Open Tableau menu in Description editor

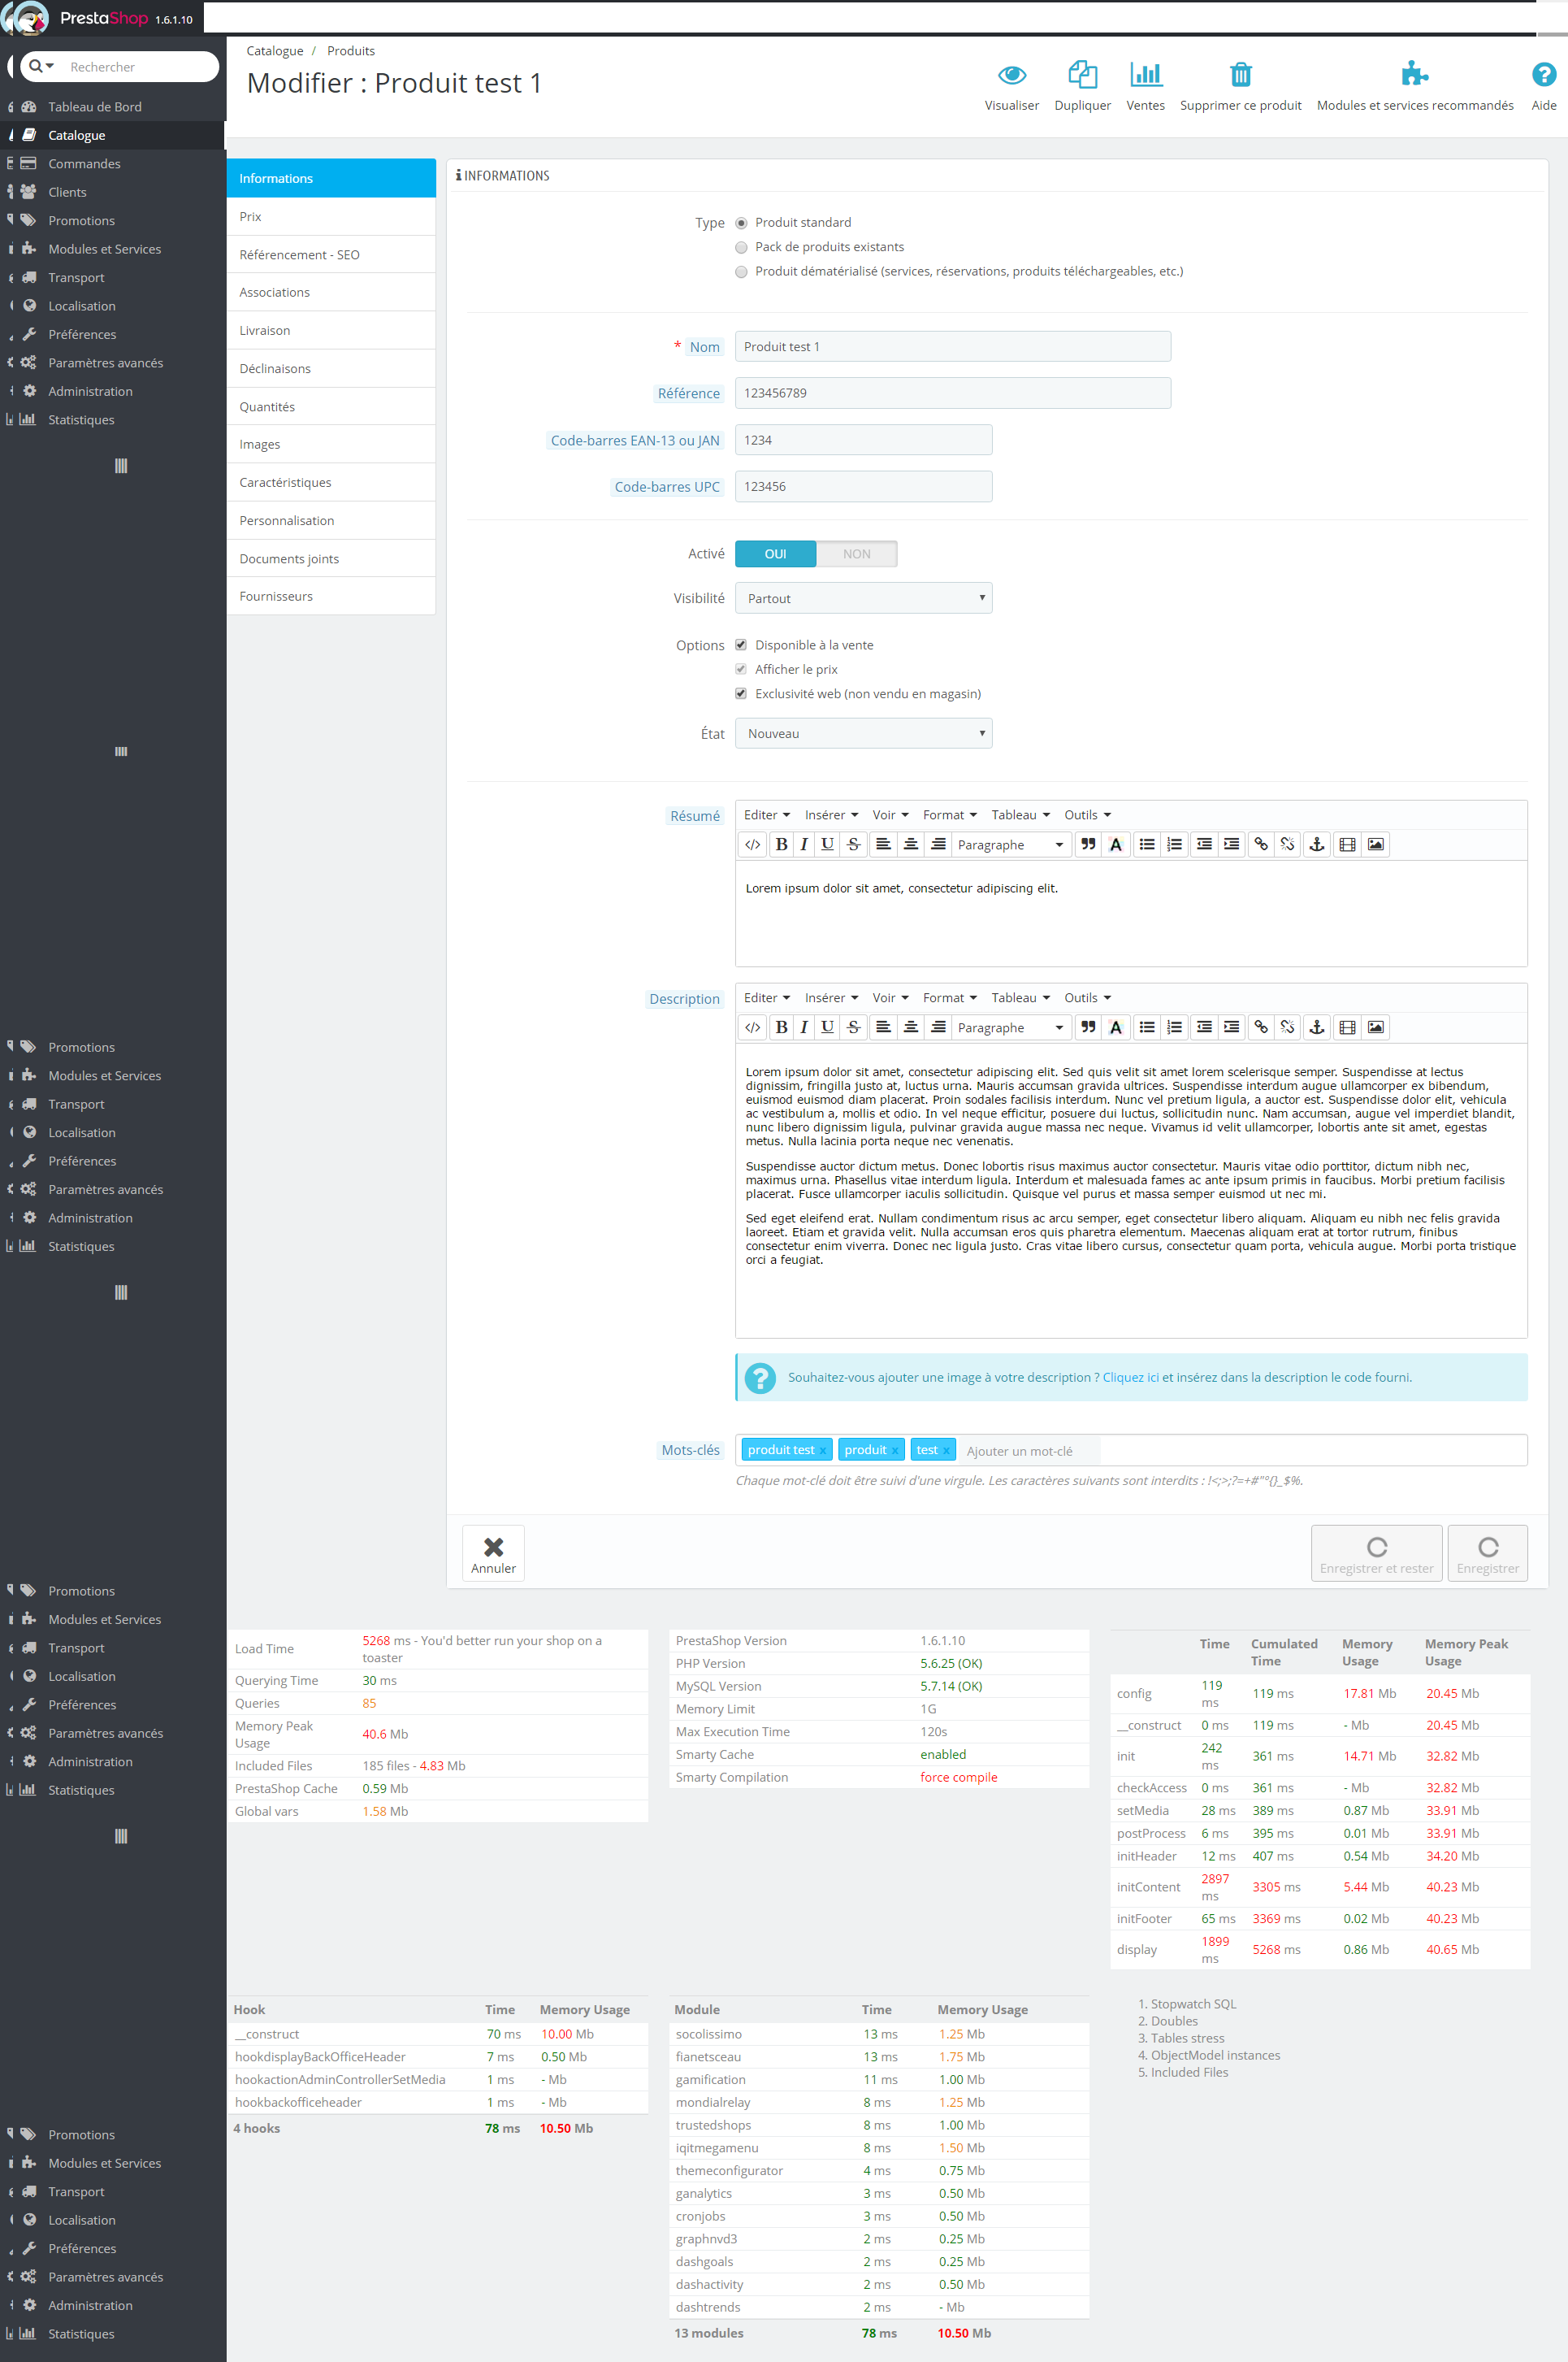point(1020,998)
